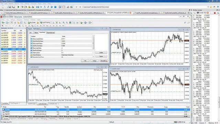Open Spyder working directory path dropdown

[x=208, y=7]
